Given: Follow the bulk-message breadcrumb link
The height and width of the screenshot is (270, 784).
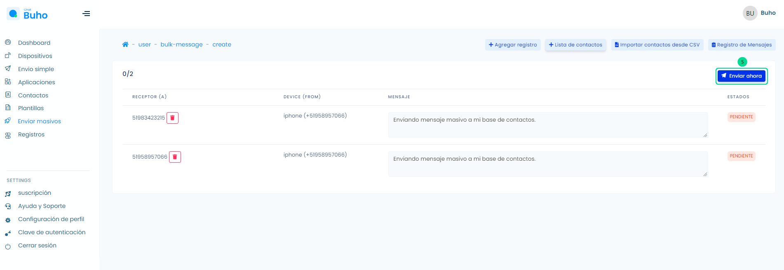Looking at the screenshot, I should tap(182, 44).
